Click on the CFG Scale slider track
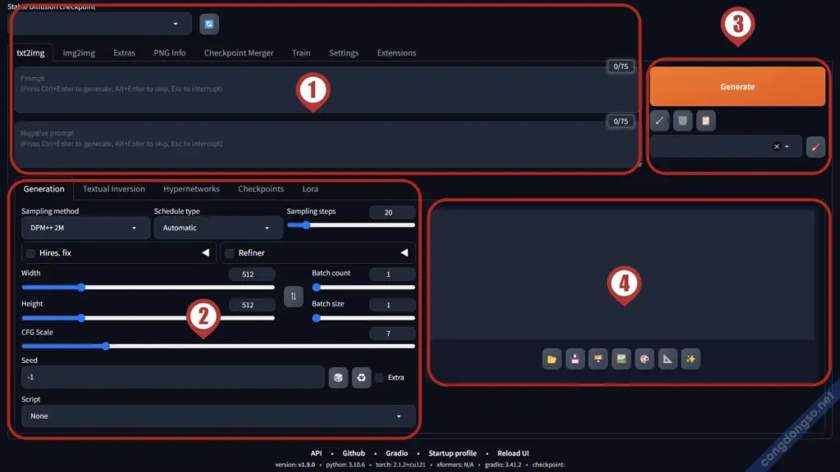 click(x=246, y=346)
